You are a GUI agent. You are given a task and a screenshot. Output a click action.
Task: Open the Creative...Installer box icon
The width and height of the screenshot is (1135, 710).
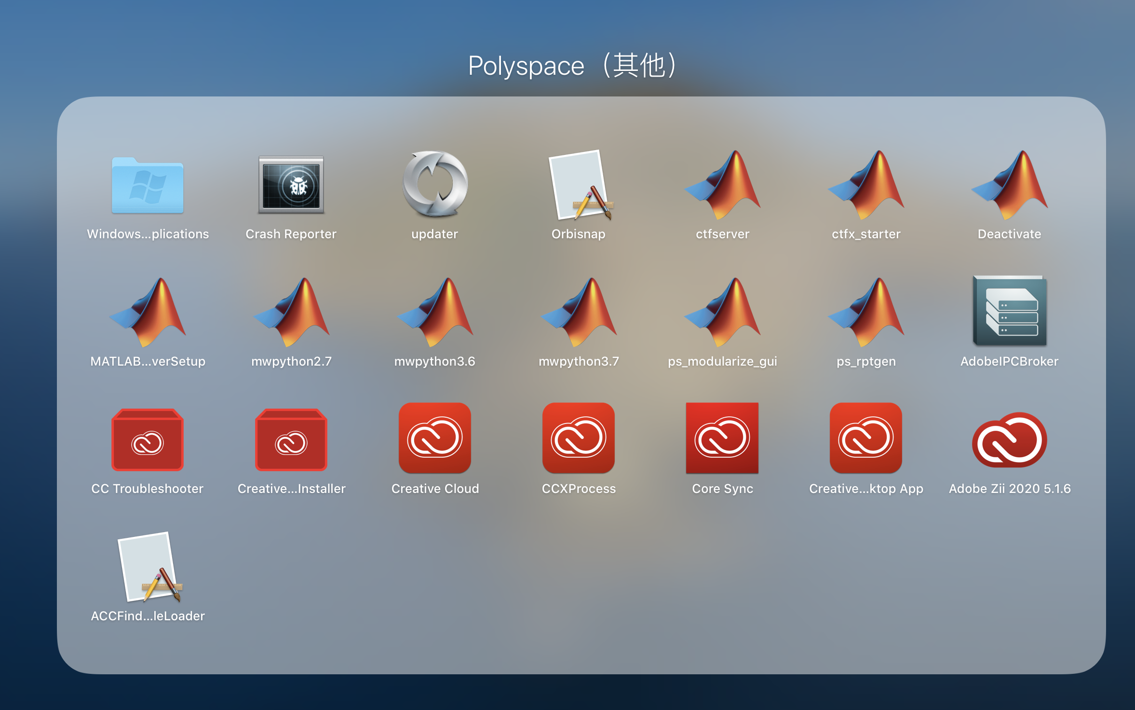coord(291,439)
